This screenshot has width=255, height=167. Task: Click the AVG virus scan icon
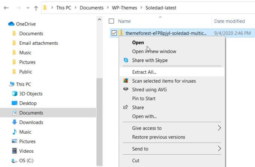pyautogui.click(x=126, y=81)
